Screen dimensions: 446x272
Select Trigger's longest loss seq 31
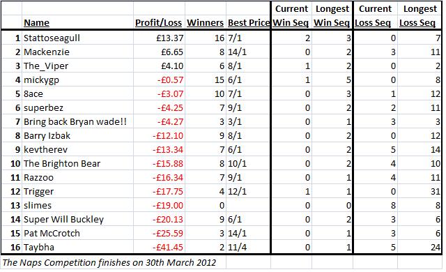pyautogui.click(x=435, y=191)
